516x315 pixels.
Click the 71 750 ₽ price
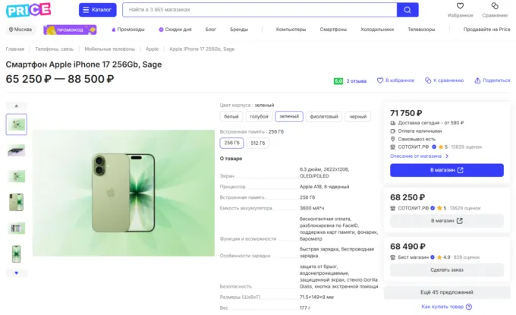[x=406, y=113]
